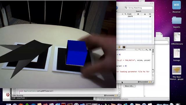Click the split editor icon below lock
186x105 pixels.
pyautogui.click(x=153, y=52)
